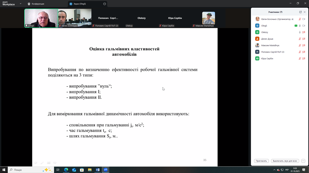
Task: Click the Пригласить button
Action: (261, 161)
